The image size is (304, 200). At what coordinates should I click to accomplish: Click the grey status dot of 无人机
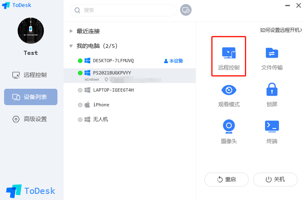80,119
